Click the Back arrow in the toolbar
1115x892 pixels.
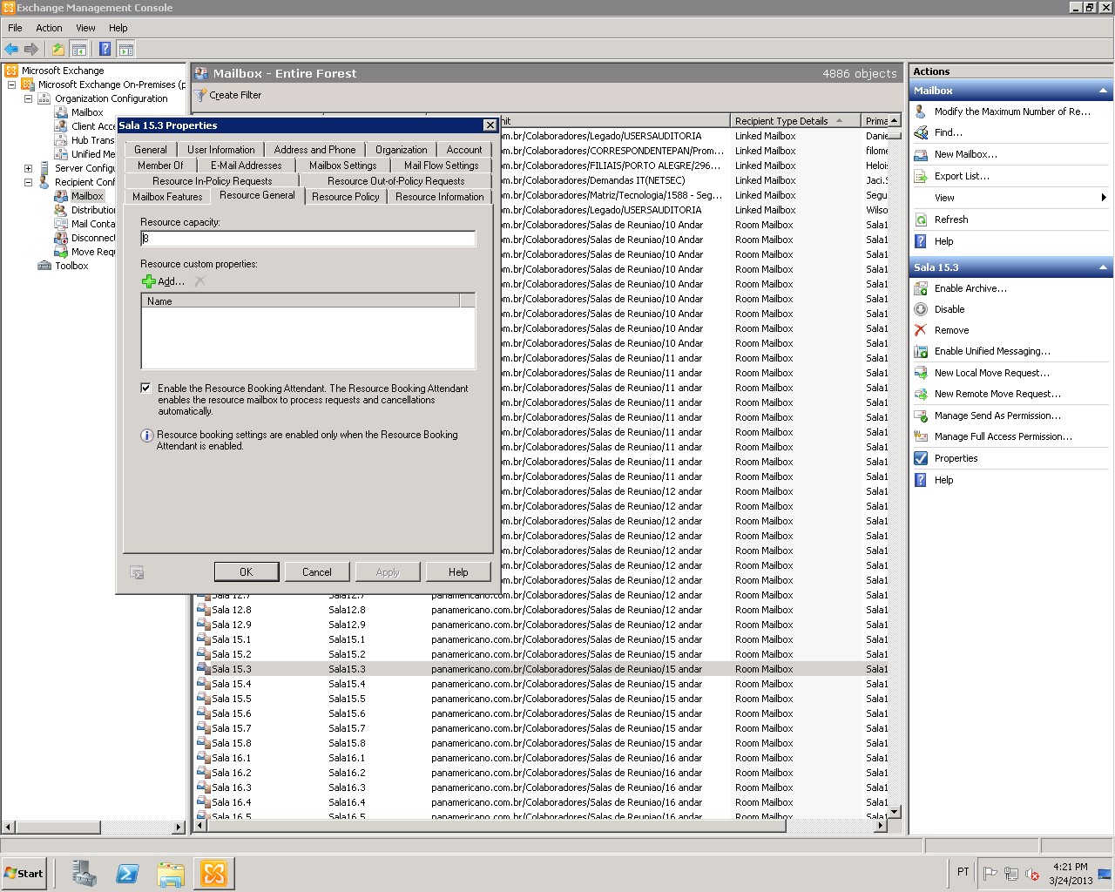(x=11, y=50)
